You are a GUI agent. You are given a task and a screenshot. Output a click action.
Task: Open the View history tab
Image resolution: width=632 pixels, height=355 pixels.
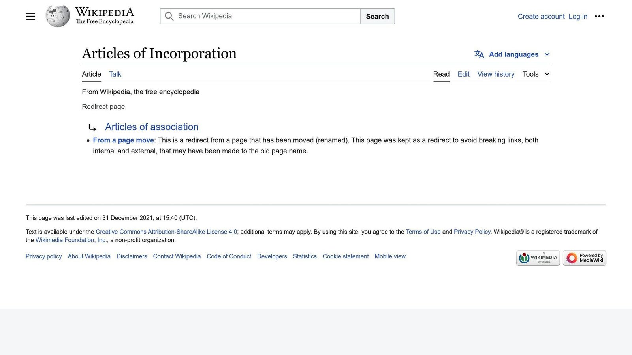tap(496, 74)
